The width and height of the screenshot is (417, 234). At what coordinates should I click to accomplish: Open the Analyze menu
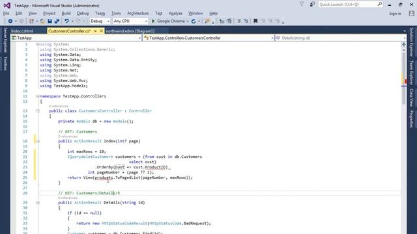coord(175,13)
